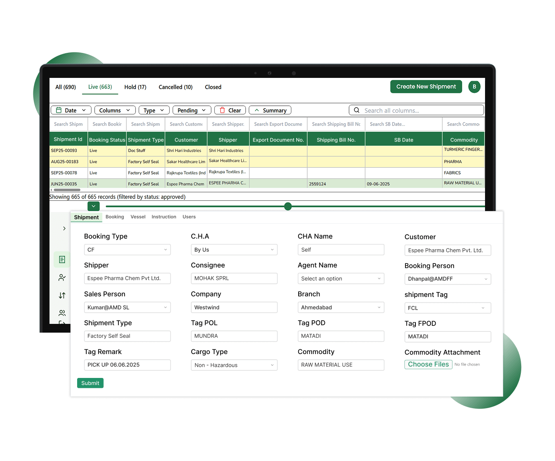Open the Pending status filter dropdown
The image size is (555, 461).
coord(192,110)
